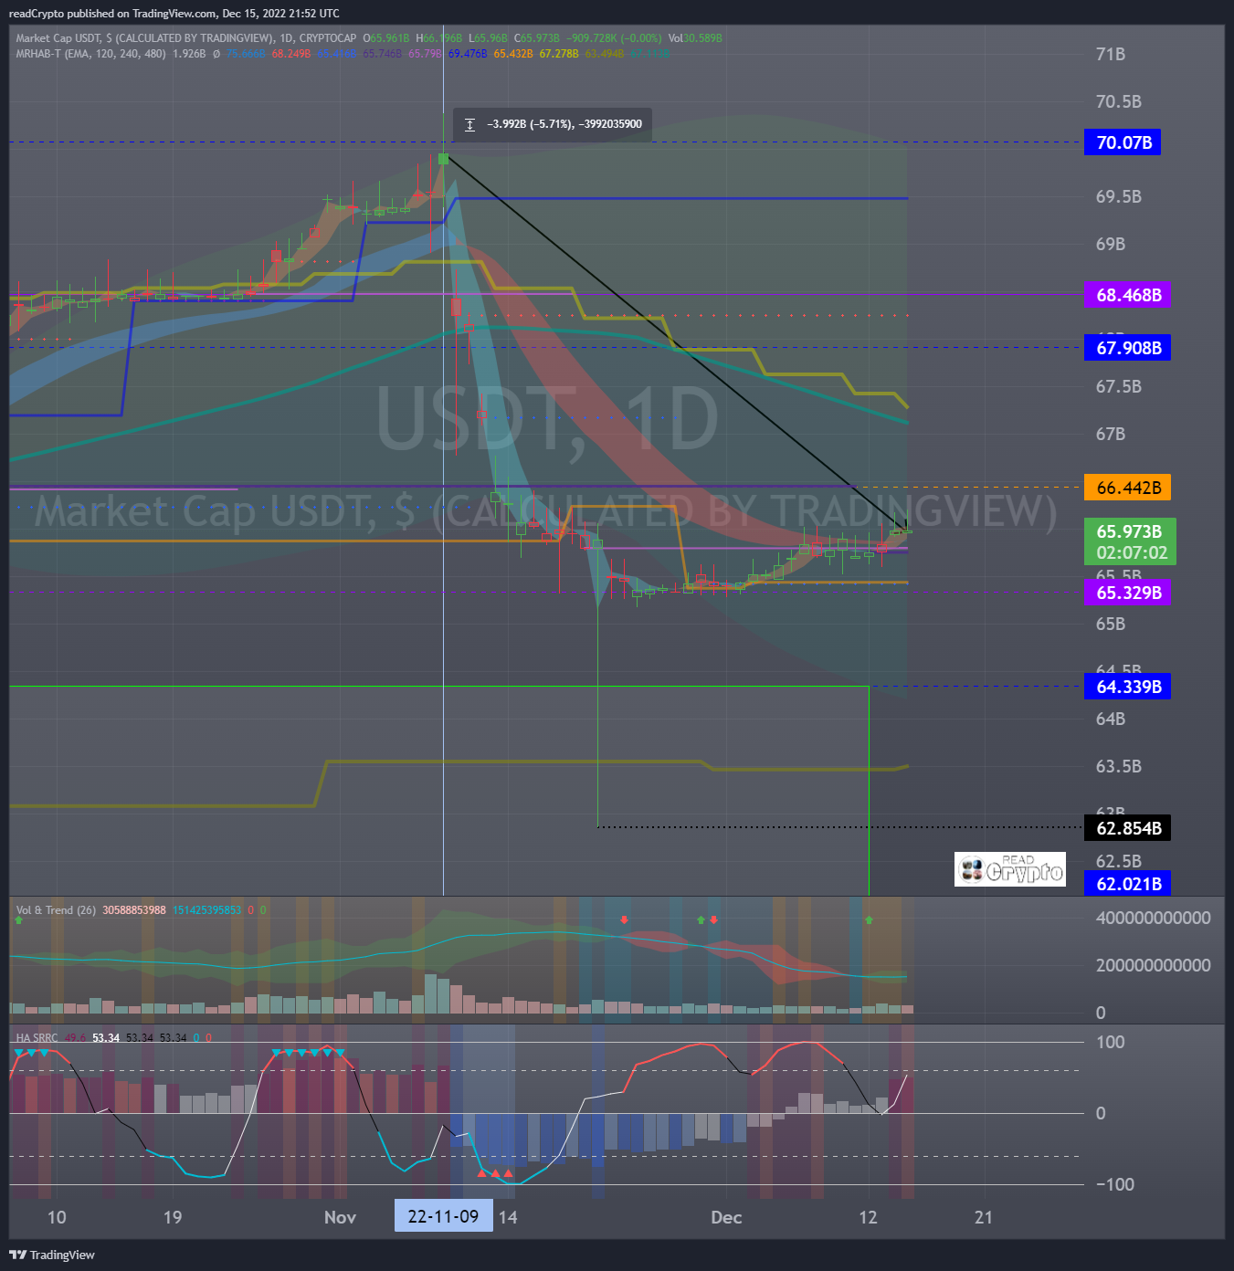Screen dimensions: 1234x1271
Task: Click the -3.992B (-5.71%) measurement tooltip
Action: click(x=553, y=124)
